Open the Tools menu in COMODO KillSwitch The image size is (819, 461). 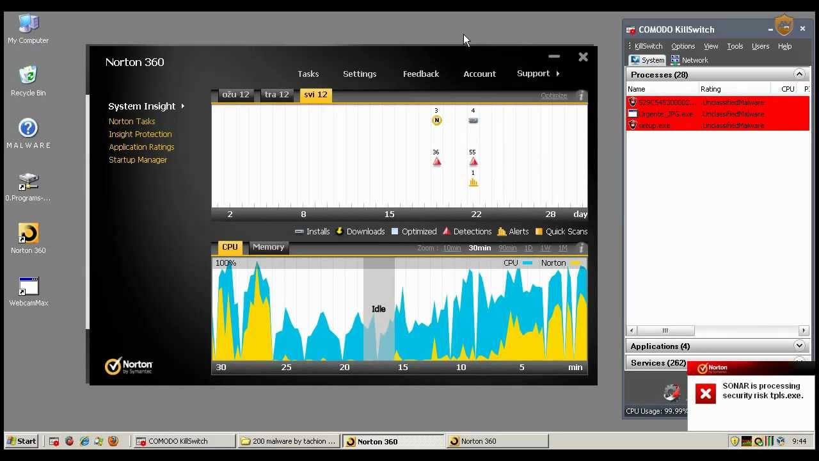tap(735, 46)
